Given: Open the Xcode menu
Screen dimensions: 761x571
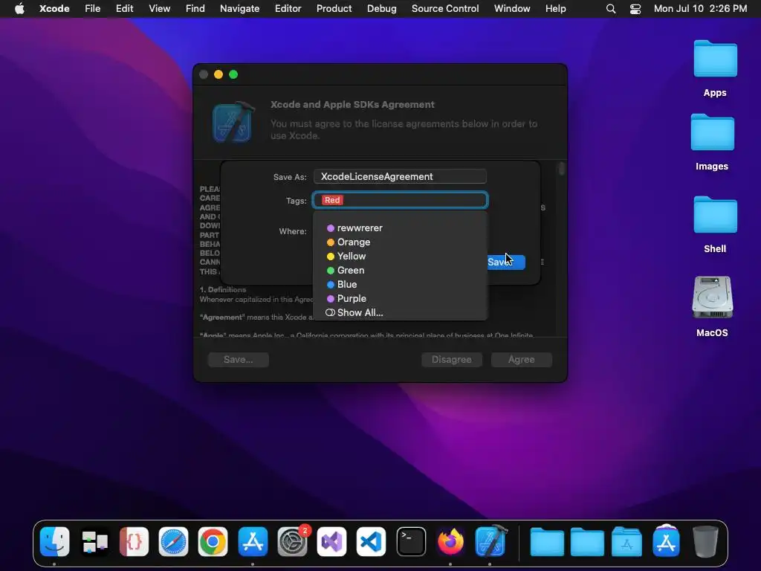Looking at the screenshot, I should pyautogui.click(x=54, y=9).
